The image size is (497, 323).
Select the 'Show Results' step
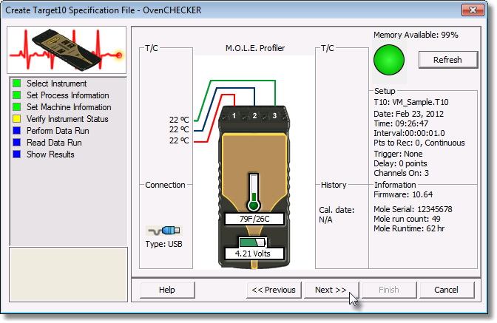point(50,154)
